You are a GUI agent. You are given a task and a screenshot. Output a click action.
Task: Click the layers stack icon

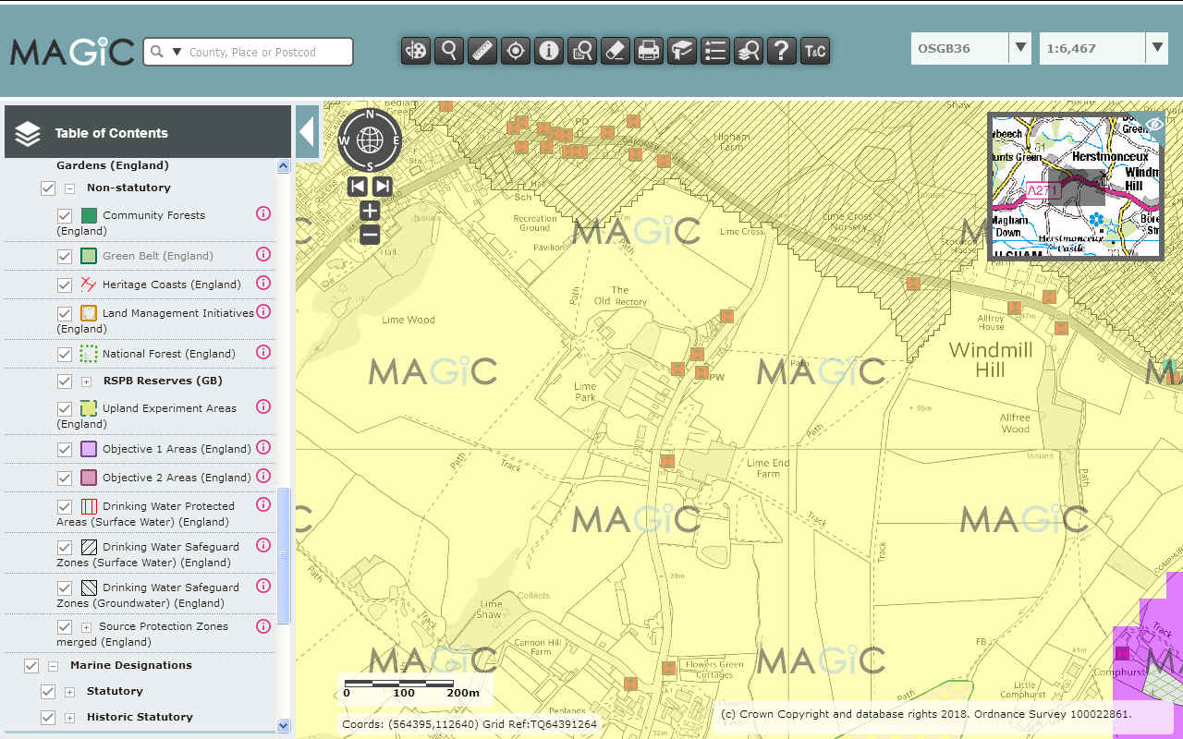(x=28, y=133)
